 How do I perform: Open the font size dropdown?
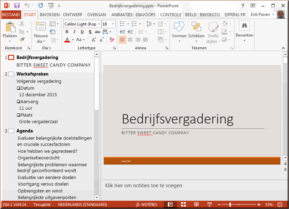[x=113, y=24]
